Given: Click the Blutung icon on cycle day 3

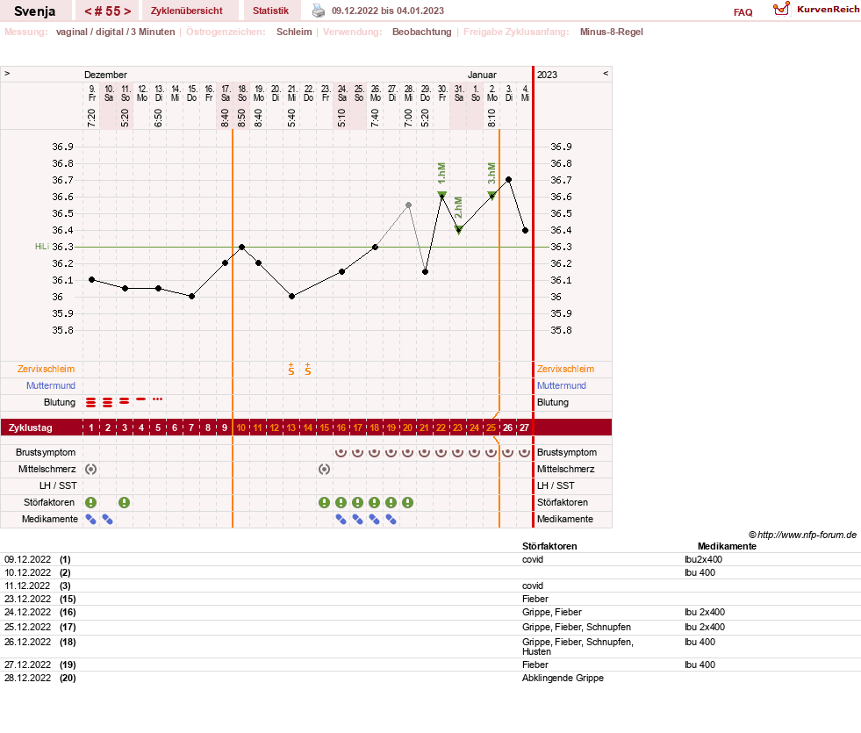Looking at the screenshot, I should 125,401.
